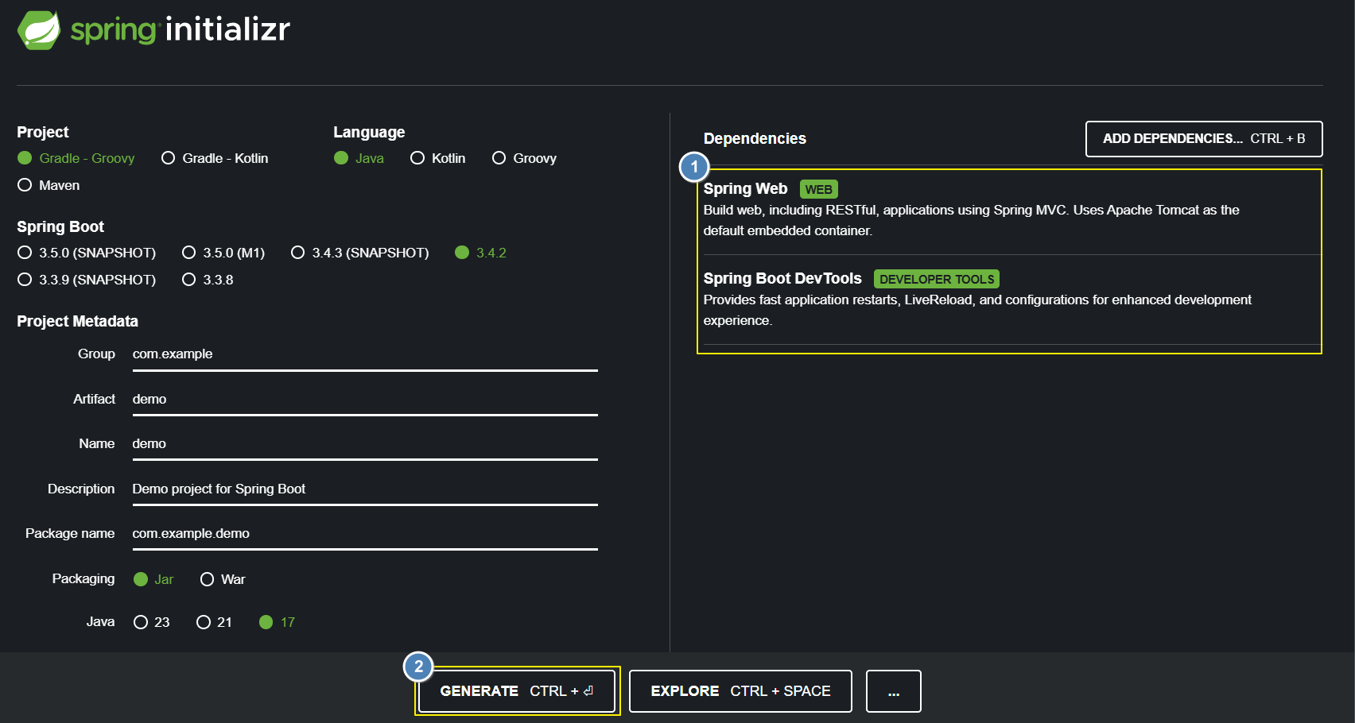1355x723 pixels.
Task: Pick Kotlin as the language
Action: [438, 158]
